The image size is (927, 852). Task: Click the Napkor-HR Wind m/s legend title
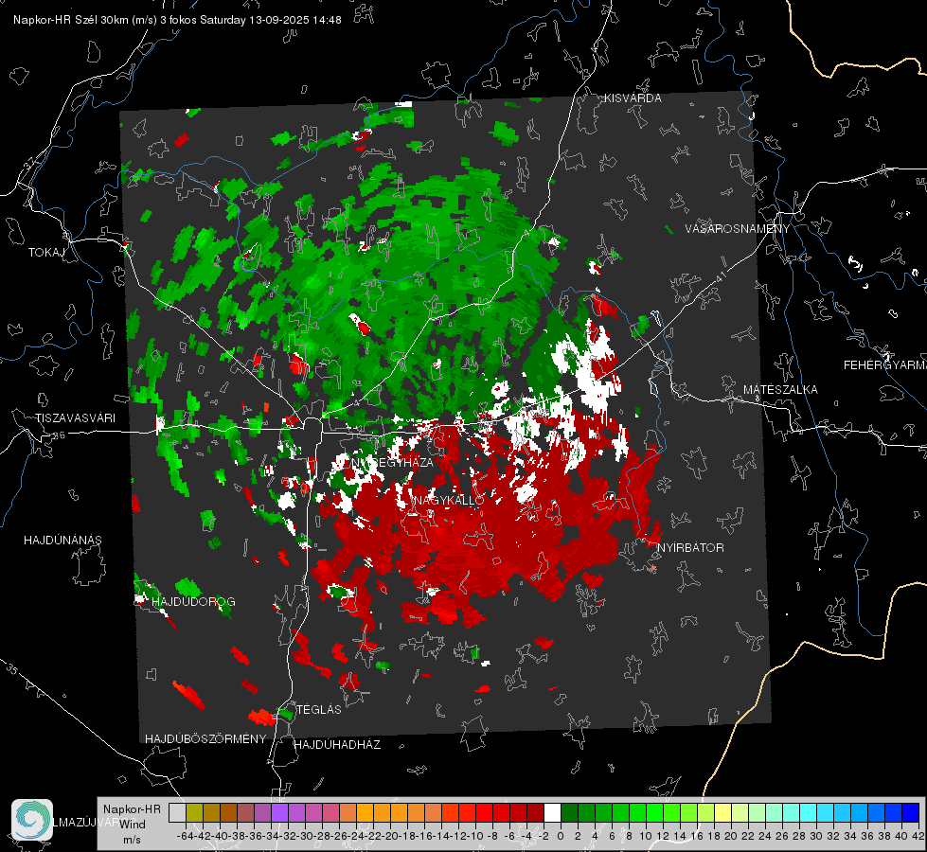[x=132, y=824]
